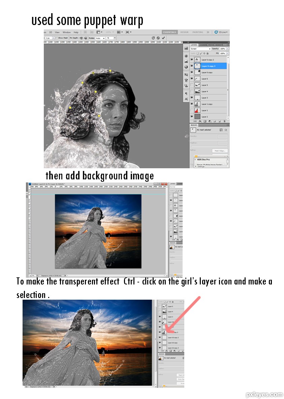Commit the puppet warp with the checkmark icon
This screenshot has width=284, height=399.
(x=163, y=38)
